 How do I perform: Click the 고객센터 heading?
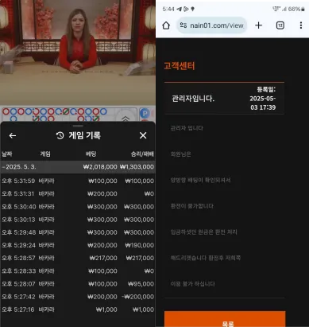tap(180, 65)
